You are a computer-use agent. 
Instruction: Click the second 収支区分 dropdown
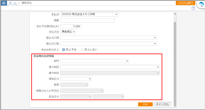(108, 97)
